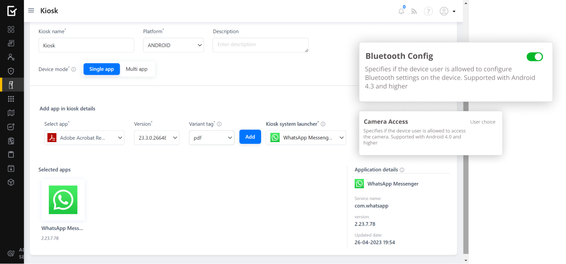
Task: Open Kiosk system launcher WhatsApp dropdown
Action: click(306, 138)
